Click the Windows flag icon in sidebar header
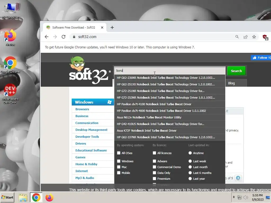 tap(110, 102)
